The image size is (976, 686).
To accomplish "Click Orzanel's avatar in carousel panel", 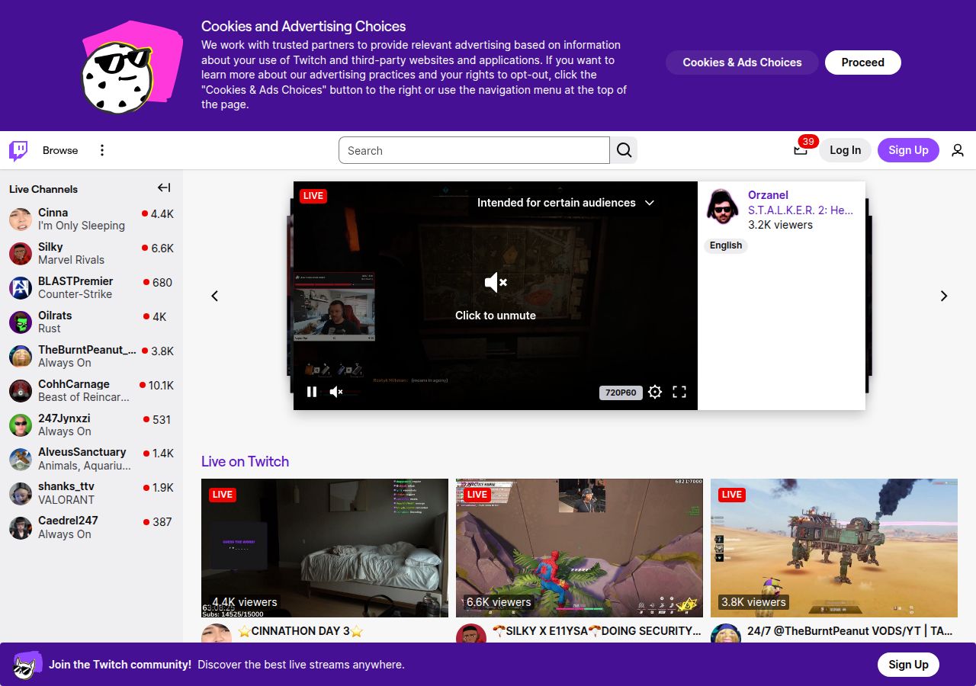I will pos(722,207).
